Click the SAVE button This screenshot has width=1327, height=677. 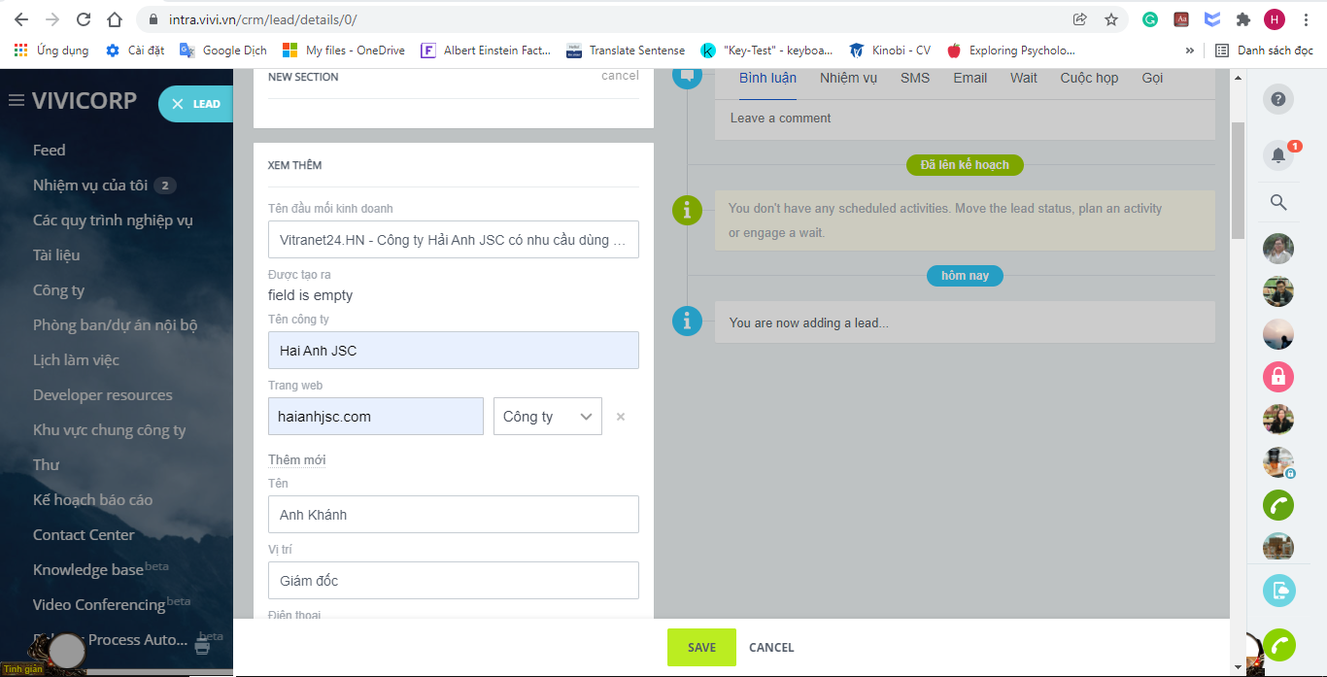(701, 647)
